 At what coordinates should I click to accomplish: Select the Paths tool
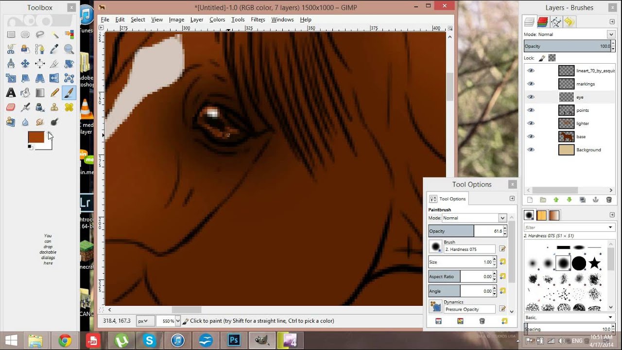40,49
